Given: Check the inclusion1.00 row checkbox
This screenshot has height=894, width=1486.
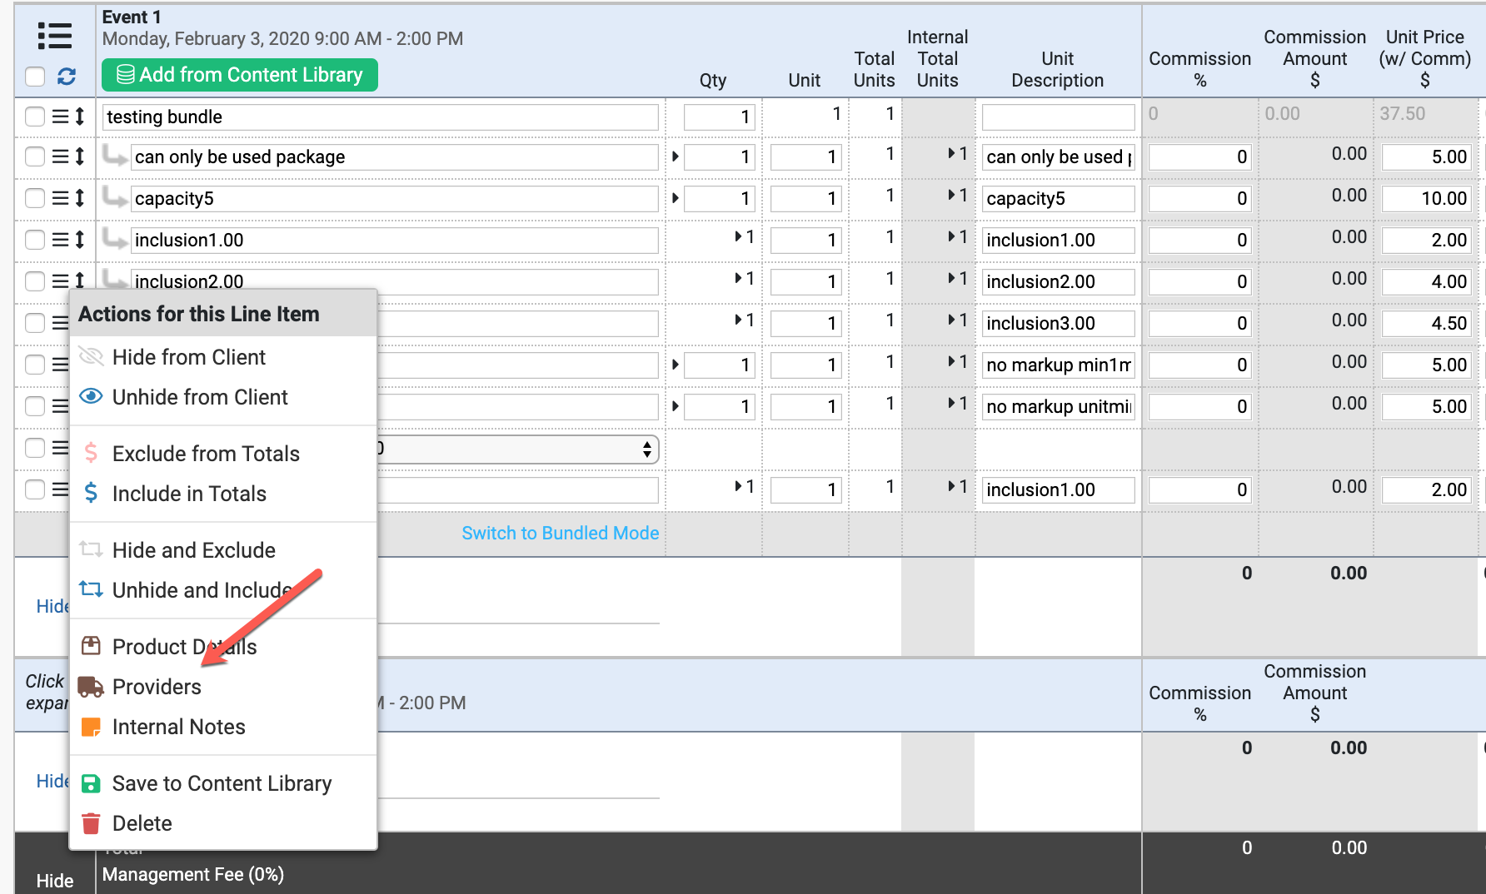Looking at the screenshot, I should (x=35, y=240).
